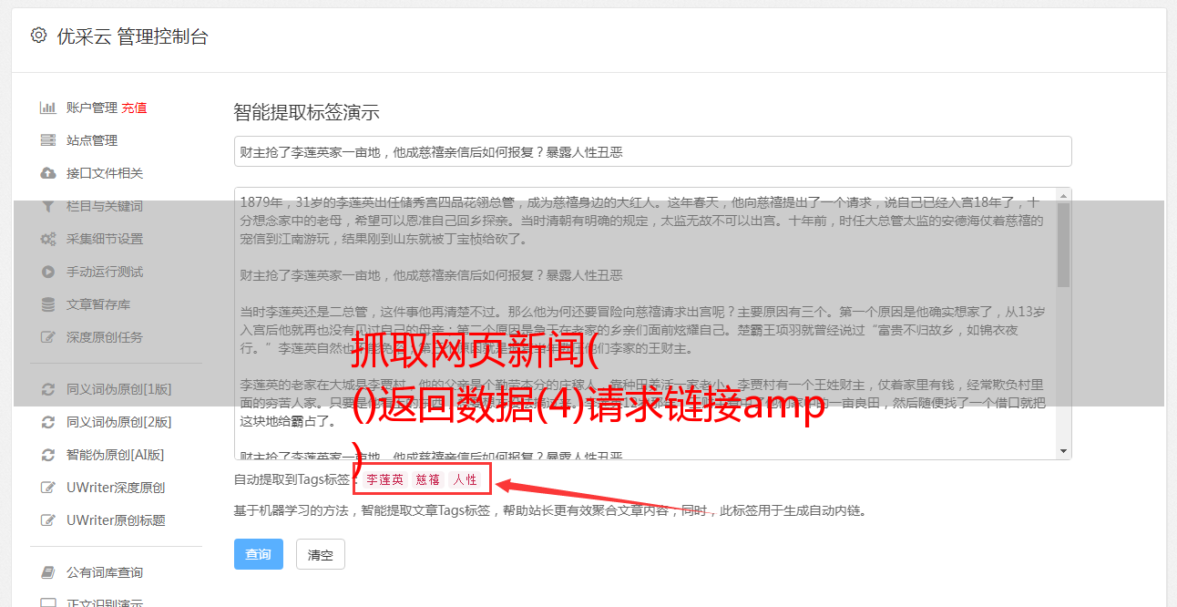Click the red 充值 link
This screenshot has width=1177, height=607.
[134, 108]
